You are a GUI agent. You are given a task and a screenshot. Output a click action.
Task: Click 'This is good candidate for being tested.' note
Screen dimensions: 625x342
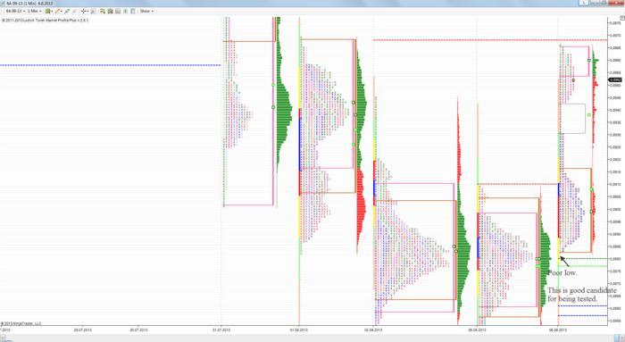pyautogui.click(x=581, y=294)
